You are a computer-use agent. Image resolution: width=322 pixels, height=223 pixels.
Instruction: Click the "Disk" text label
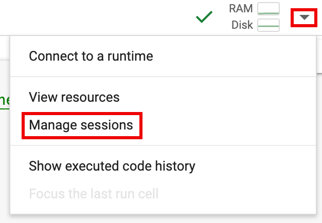242,25
